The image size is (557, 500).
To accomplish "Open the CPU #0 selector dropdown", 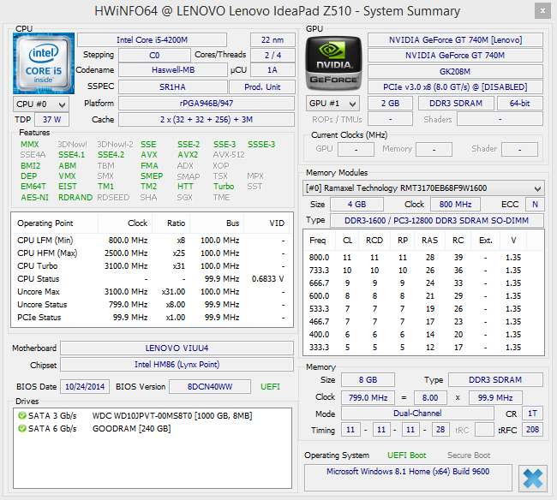I will [x=41, y=104].
